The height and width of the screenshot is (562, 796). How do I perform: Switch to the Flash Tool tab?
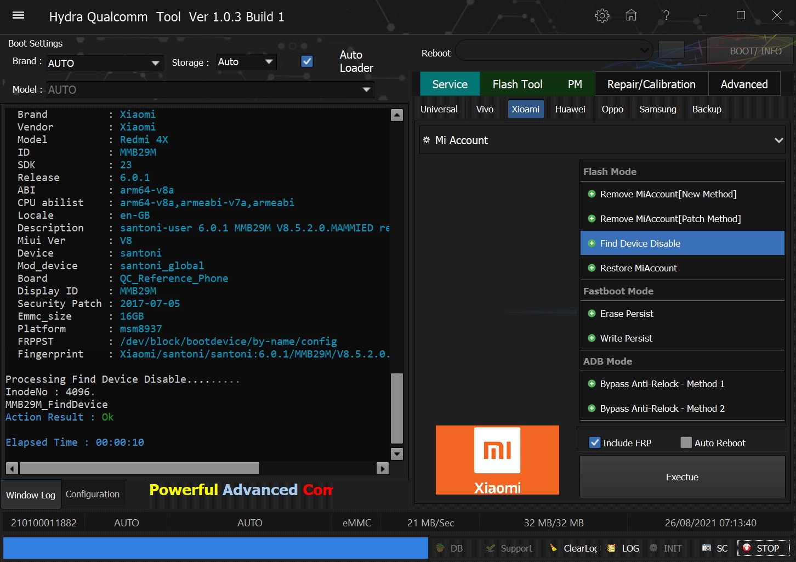pos(518,84)
